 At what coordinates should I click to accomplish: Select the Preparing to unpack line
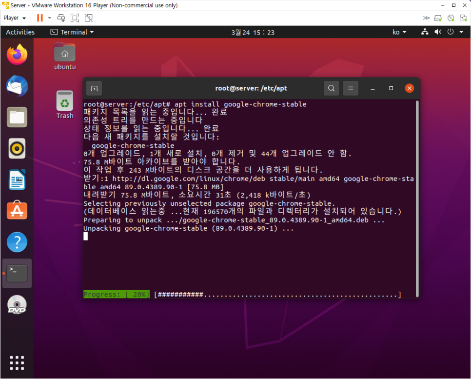(x=234, y=220)
